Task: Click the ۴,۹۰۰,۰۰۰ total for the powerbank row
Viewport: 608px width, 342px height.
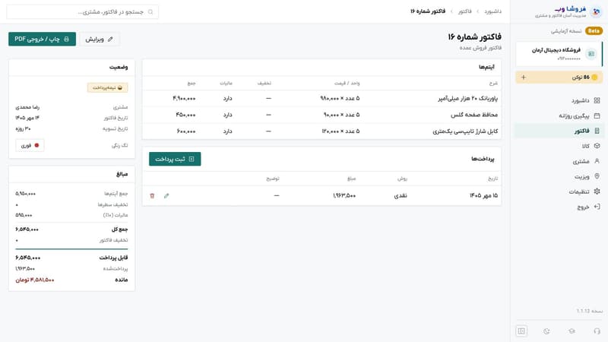Action: [184, 99]
